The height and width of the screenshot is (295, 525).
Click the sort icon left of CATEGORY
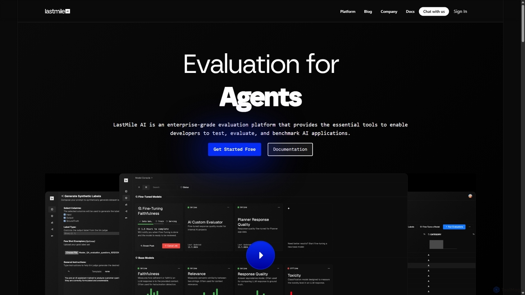[x=424, y=234]
